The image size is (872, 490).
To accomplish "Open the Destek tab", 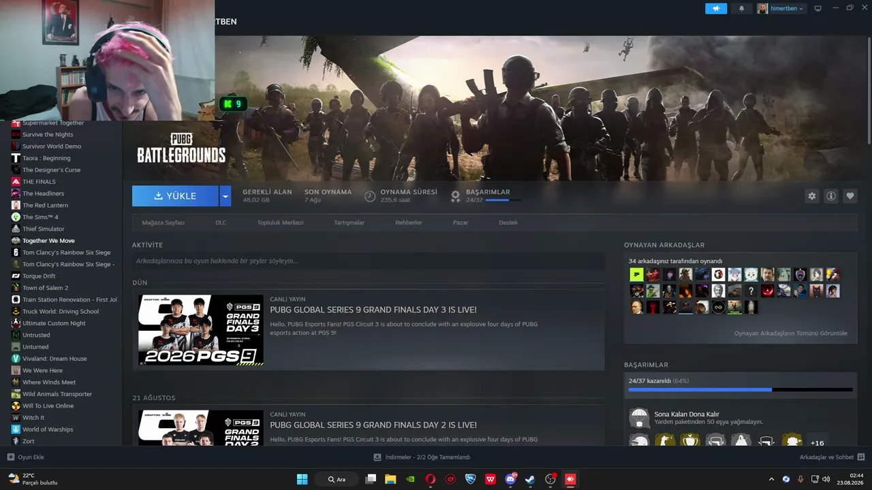I will (x=508, y=223).
